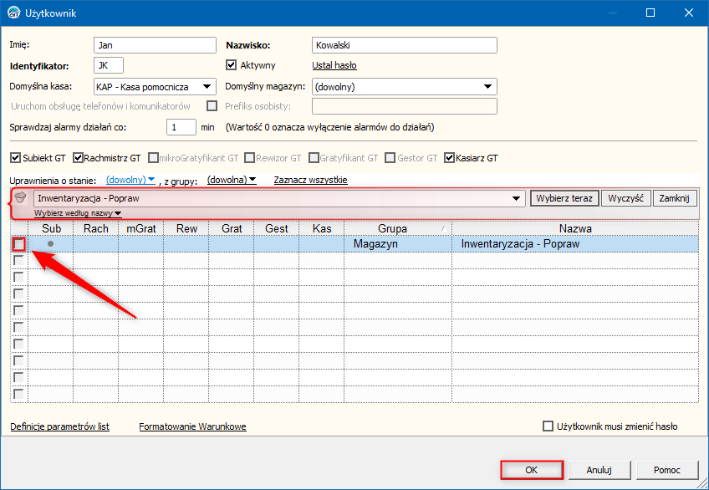709x490 pixels.
Task: Expand the Uprawnienia o stanie (dowolny) dropdown
Action: pyautogui.click(x=130, y=180)
